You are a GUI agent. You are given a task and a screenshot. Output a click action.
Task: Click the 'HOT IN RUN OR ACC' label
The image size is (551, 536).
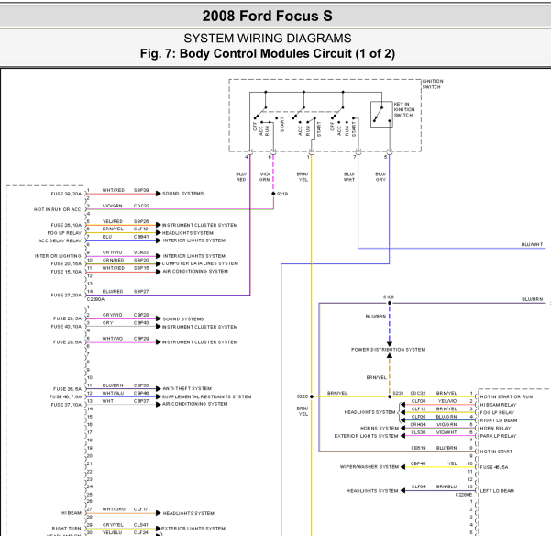tap(57, 209)
